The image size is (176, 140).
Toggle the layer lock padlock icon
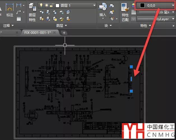(51, 5)
